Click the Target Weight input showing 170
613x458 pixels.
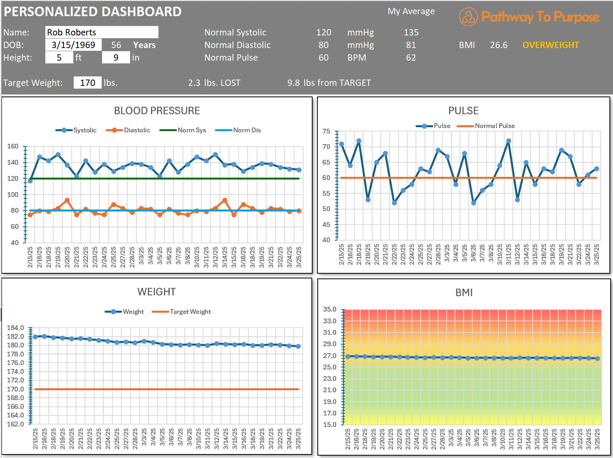tap(88, 82)
